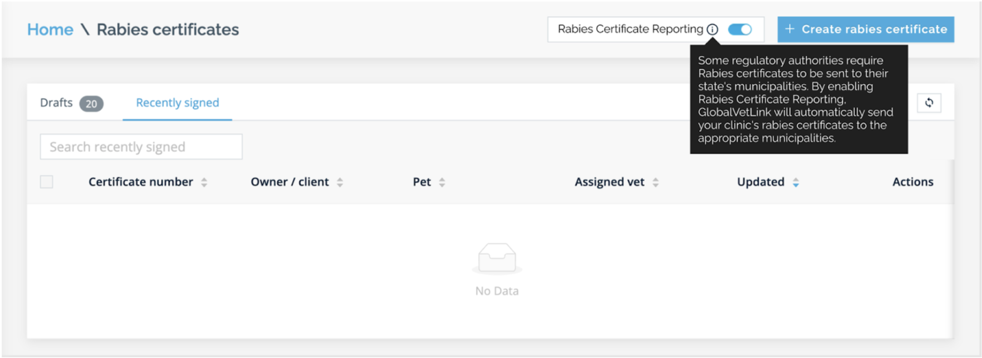Click the Search recently signed field
Screen dimensions: 982x358
point(141,147)
